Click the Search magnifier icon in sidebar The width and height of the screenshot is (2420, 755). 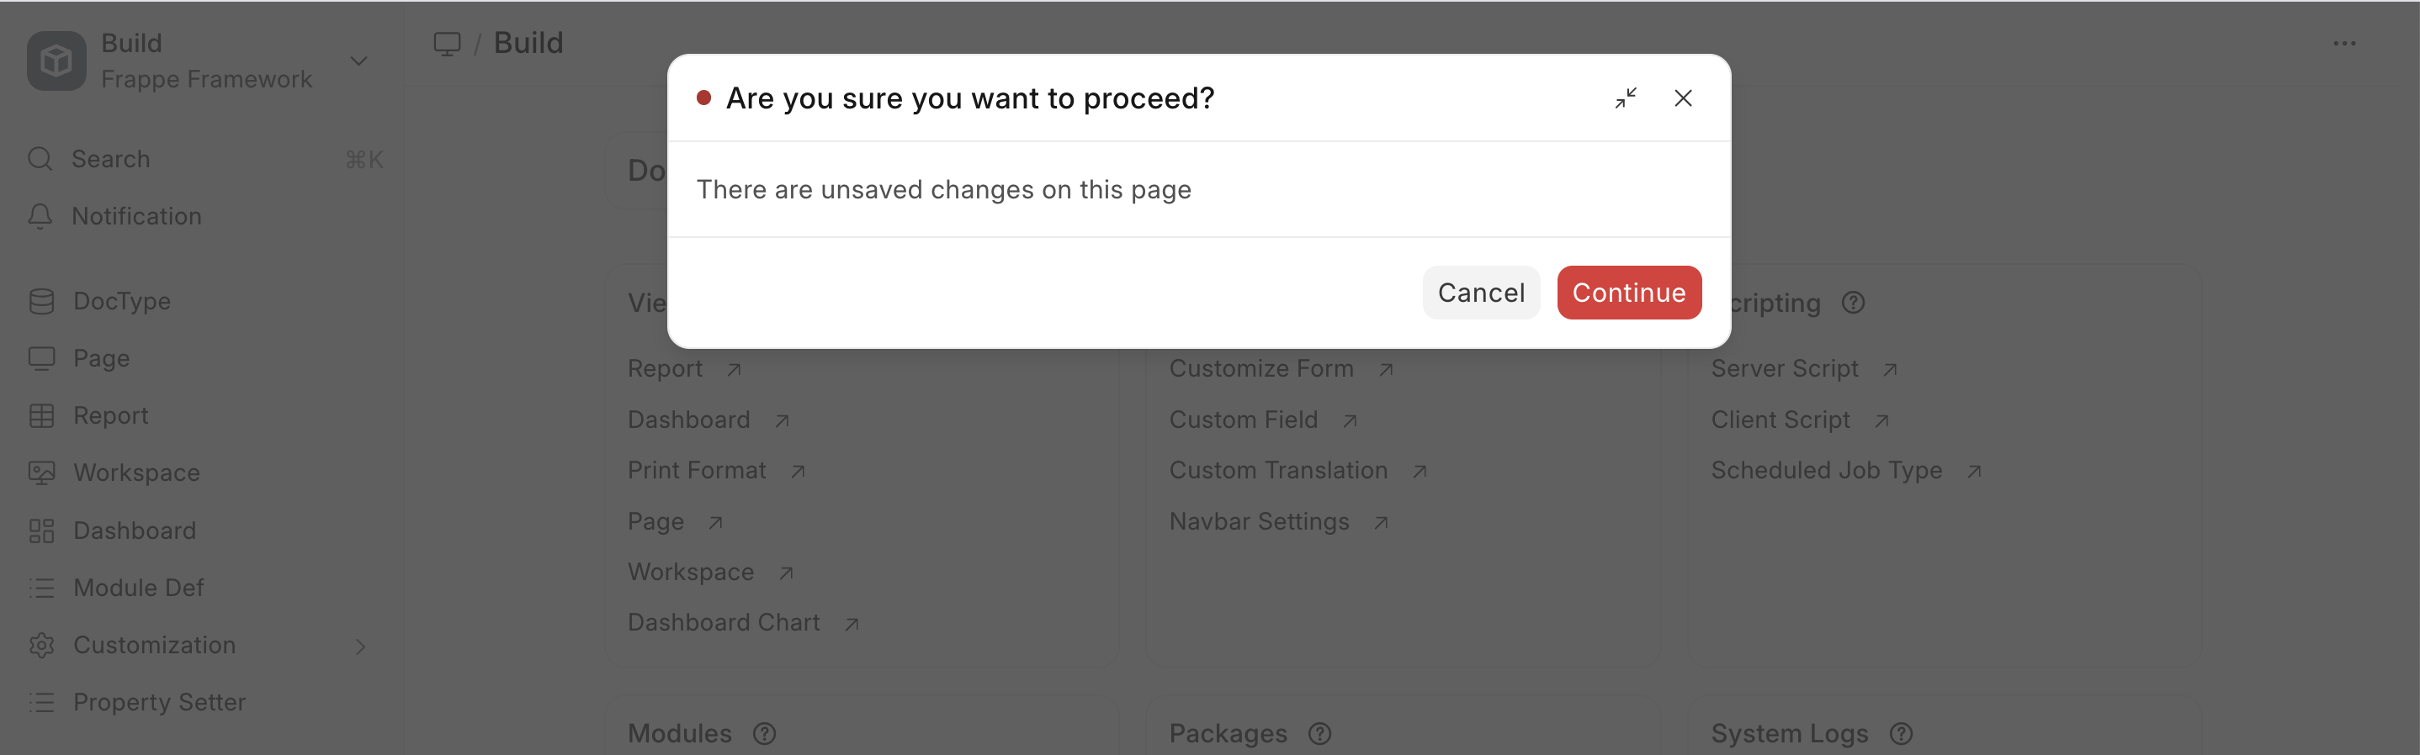click(x=40, y=159)
